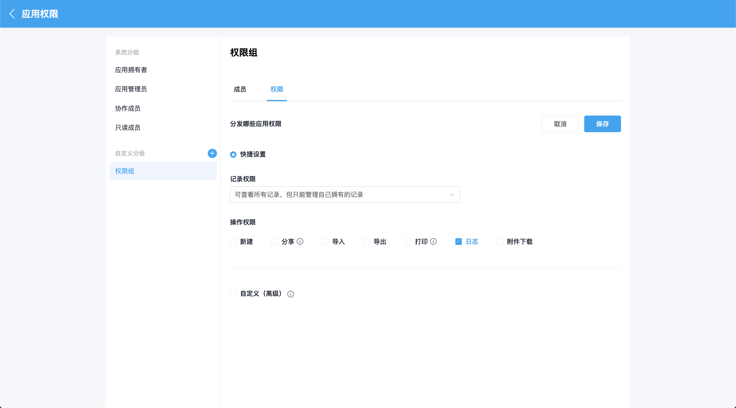Add a new custom group
Screen dimensions: 736x408
click(x=212, y=153)
